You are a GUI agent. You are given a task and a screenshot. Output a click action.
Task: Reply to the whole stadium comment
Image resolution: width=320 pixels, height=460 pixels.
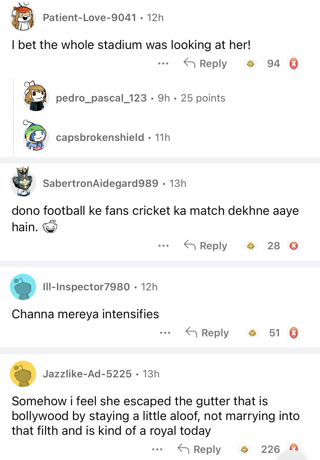click(205, 64)
